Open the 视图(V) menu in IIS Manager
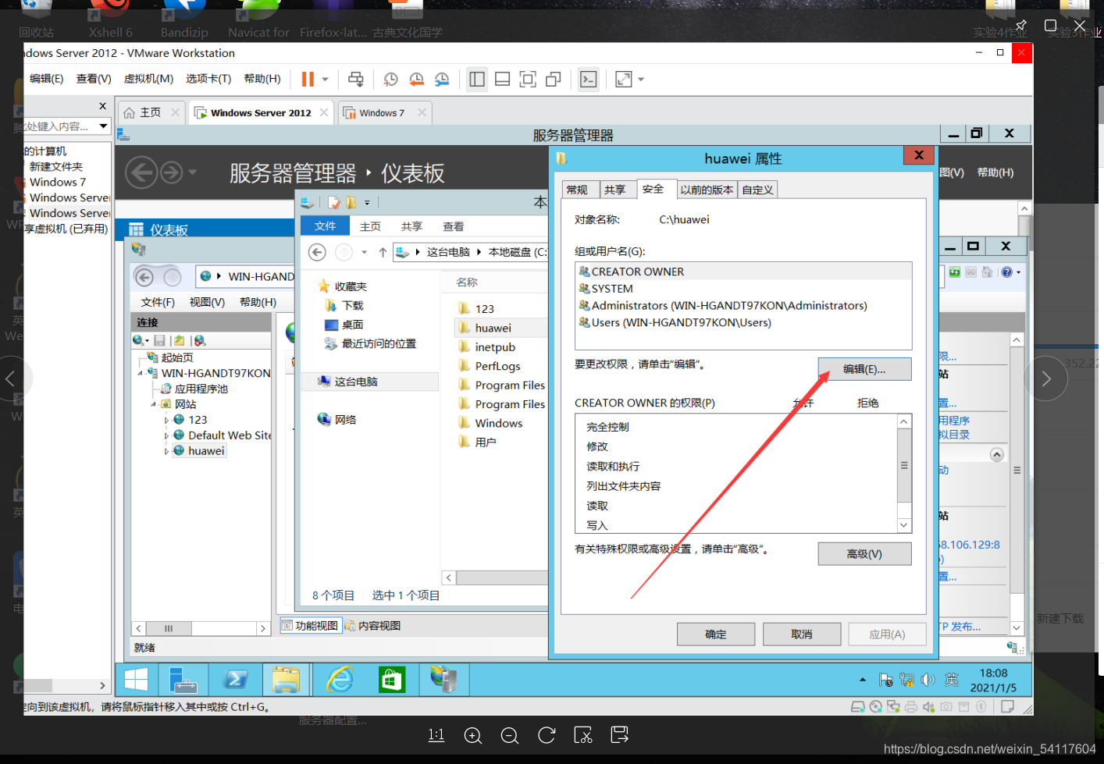This screenshot has height=764, width=1104. click(x=207, y=302)
